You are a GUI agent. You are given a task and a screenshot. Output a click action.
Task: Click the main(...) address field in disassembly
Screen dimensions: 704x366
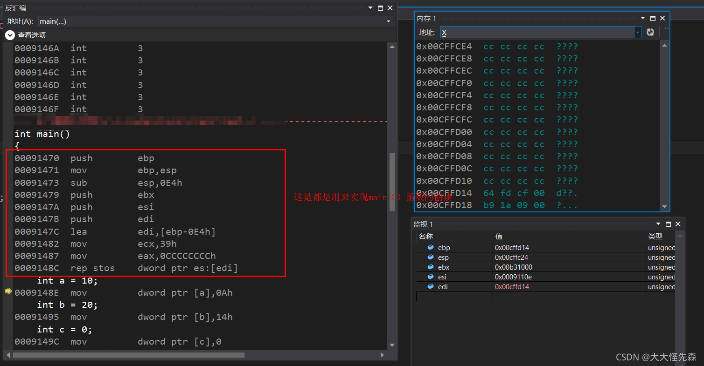coord(211,21)
